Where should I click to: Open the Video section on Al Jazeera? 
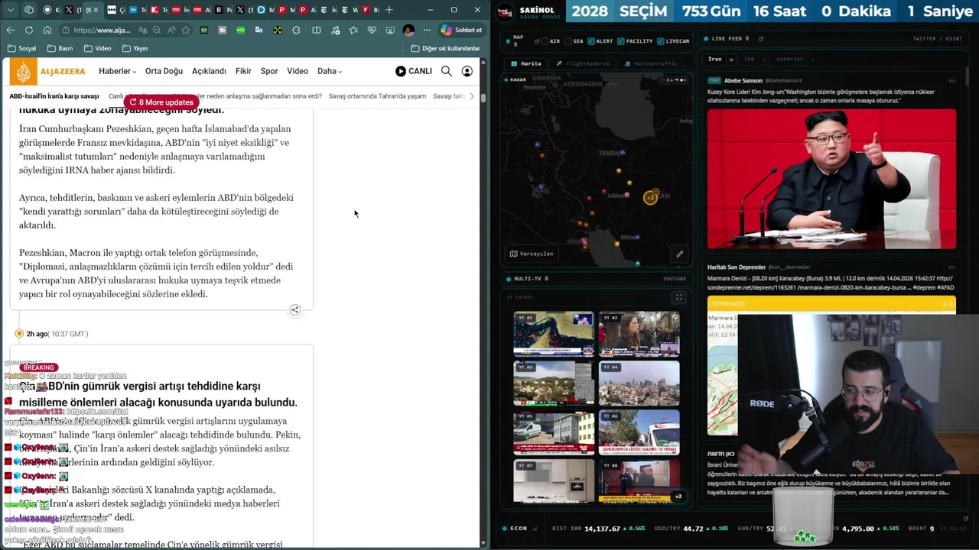pyautogui.click(x=298, y=71)
